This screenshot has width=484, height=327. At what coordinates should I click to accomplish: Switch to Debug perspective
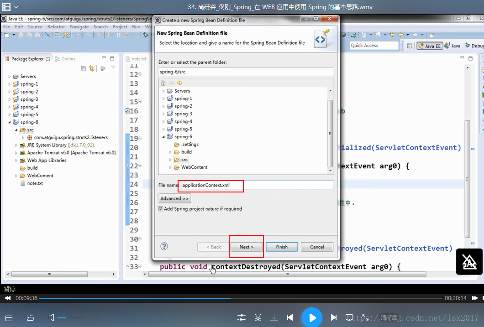pos(474,46)
